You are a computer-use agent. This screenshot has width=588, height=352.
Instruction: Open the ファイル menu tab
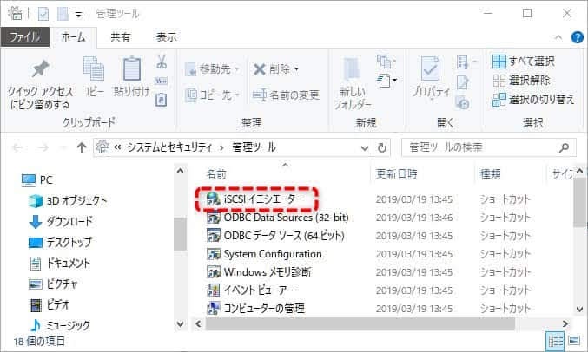(x=24, y=37)
